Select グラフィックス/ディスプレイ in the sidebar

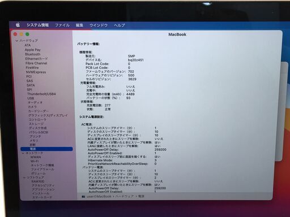click(48, 115)
